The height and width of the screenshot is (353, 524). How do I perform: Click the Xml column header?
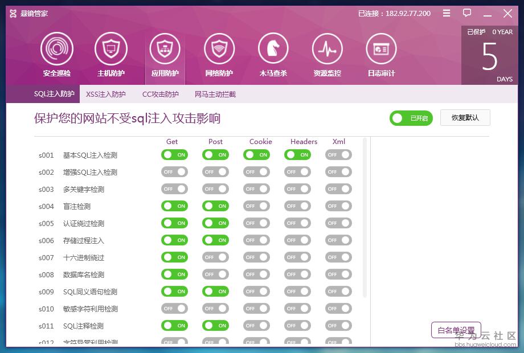(x=339, y=142)
